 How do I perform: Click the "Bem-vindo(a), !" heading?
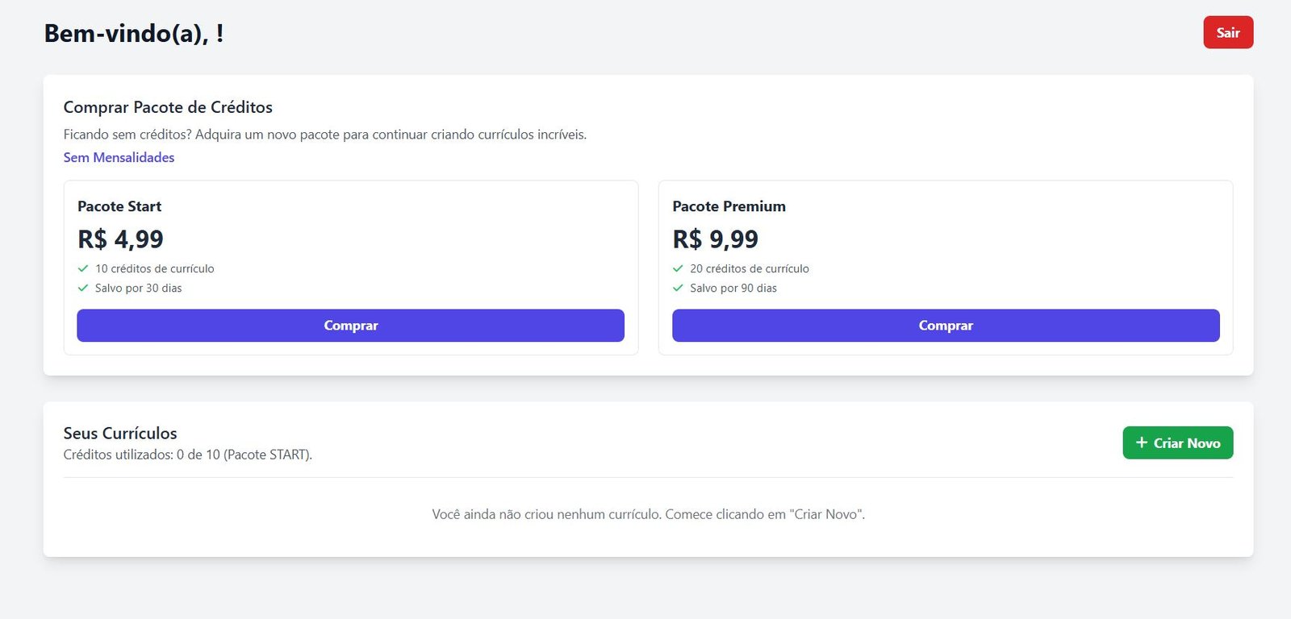click(134, 33)
